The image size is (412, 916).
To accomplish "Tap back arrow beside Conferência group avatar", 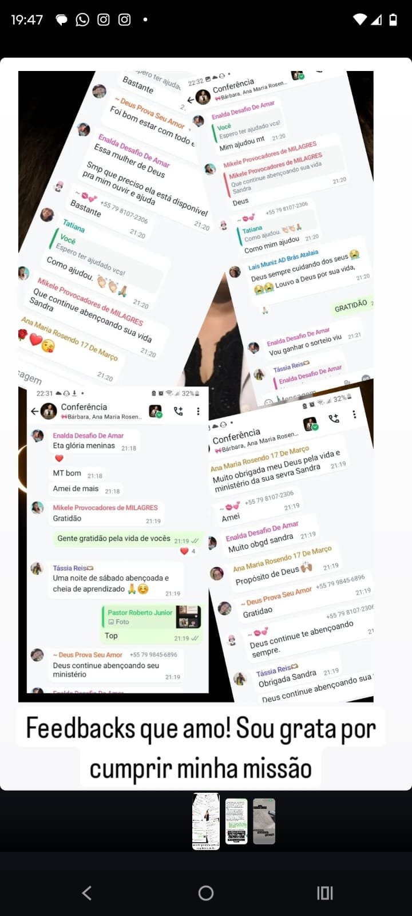I will pos(34,410).
